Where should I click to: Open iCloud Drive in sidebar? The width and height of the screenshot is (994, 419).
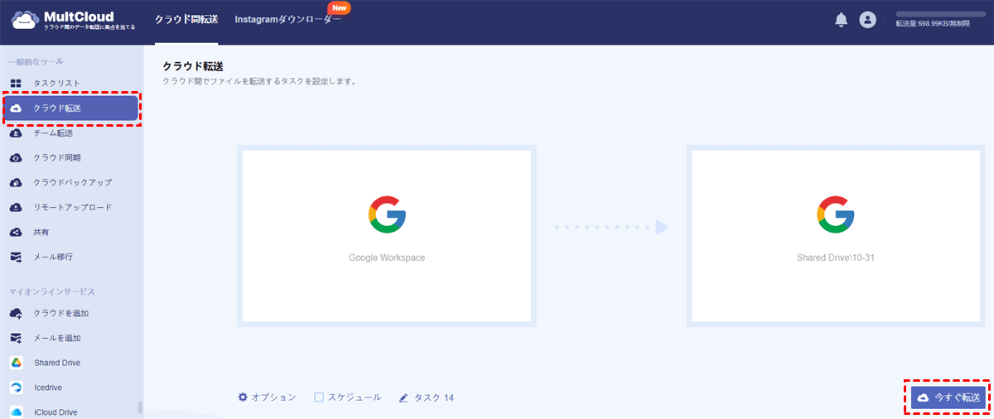coord(55,412)
